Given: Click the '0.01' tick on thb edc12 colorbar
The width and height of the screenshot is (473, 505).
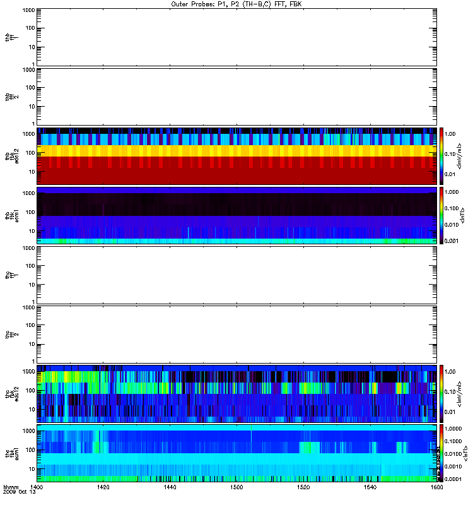Looking at the screenshot, I should [450, 174].
